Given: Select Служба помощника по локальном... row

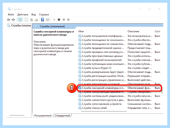Looking at the screenshot, I should (119, 40).
